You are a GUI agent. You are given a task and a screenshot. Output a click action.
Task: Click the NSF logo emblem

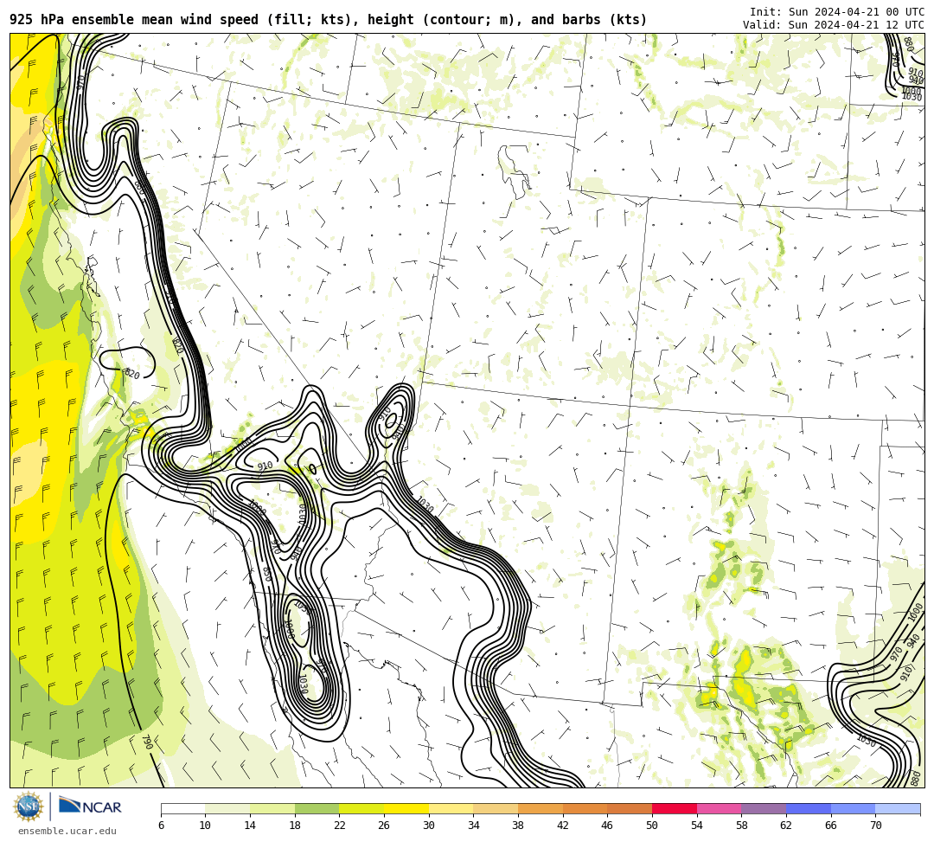click(x=28, y=807)
